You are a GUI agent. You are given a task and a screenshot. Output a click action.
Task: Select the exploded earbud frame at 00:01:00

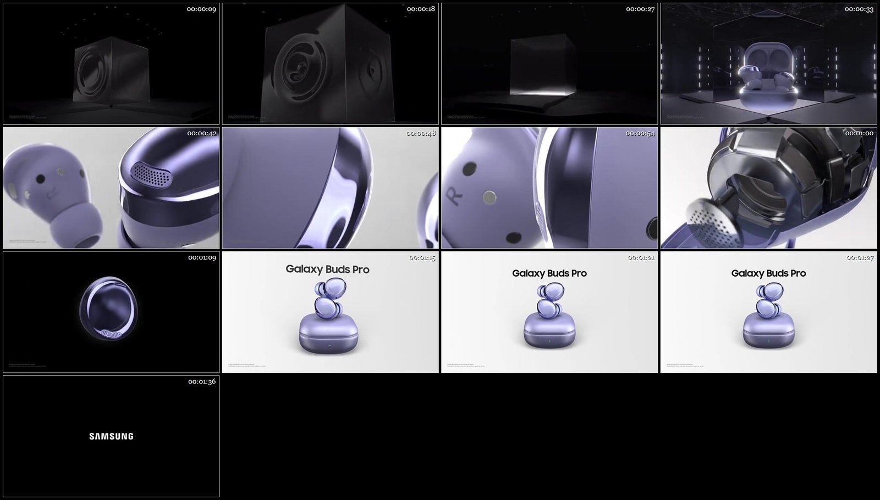(769, 188)
